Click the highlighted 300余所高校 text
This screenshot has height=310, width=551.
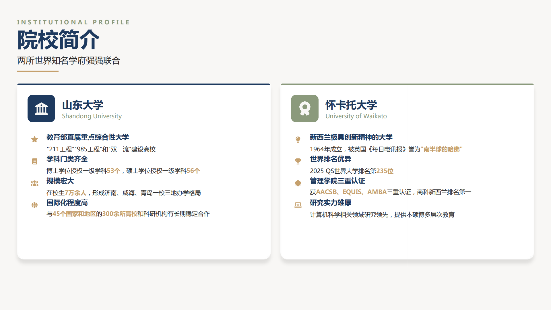(x=120, y=214)
